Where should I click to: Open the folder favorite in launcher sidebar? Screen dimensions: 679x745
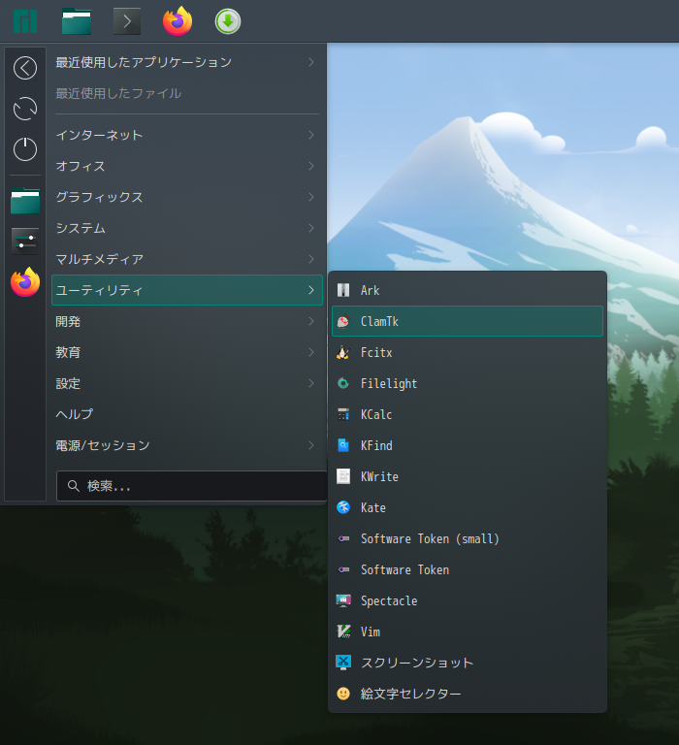25,201
